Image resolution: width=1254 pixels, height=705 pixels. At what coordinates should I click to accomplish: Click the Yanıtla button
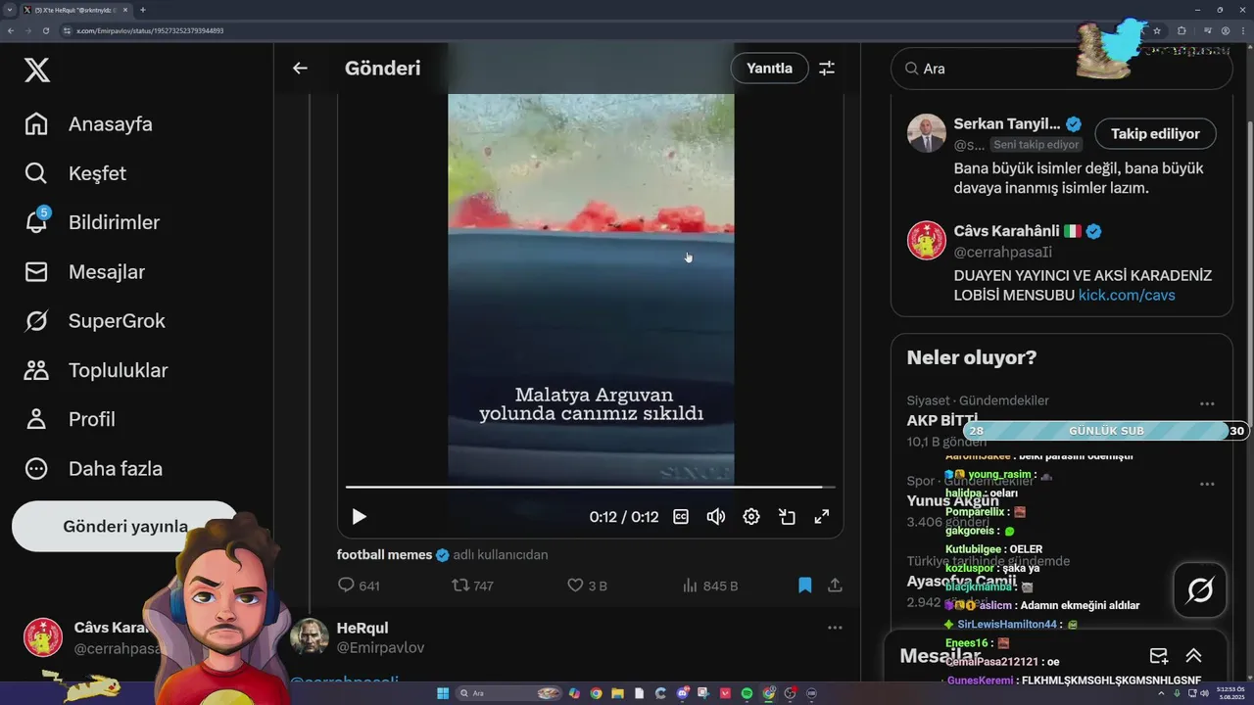(769, 68)
